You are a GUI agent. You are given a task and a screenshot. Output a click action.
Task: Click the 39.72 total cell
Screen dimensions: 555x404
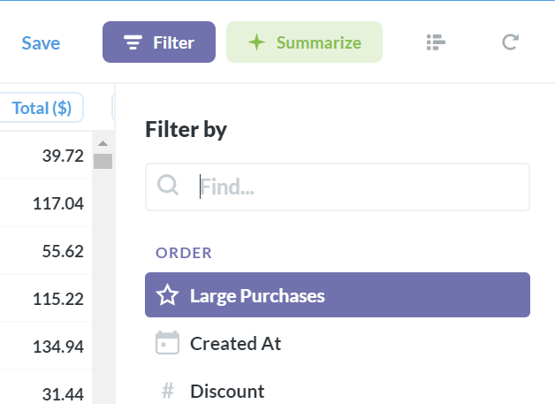[62, 156]
